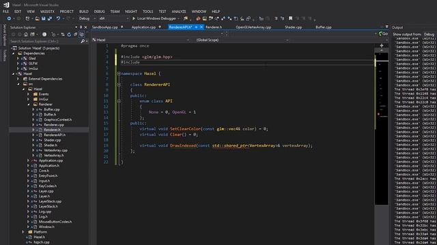437x245 pixels.
Task: Click the editor vertical scrollbar map
Action: coord(381,128)
